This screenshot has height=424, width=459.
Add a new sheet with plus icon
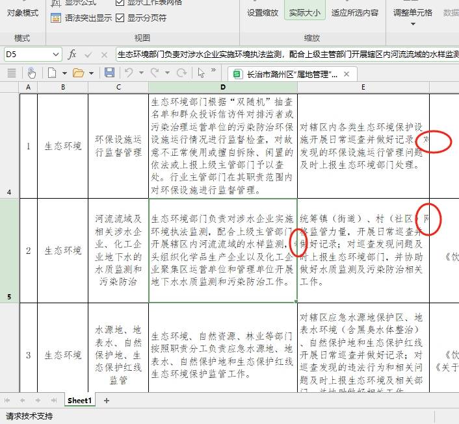[107, 401]
